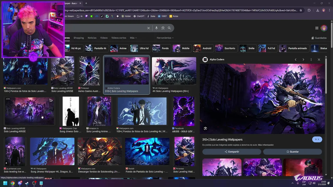Viewport: 333px width, 187px height.
Task: Open the Amazon.in Solo Leveling Anime result
Action: coord(99,111)
